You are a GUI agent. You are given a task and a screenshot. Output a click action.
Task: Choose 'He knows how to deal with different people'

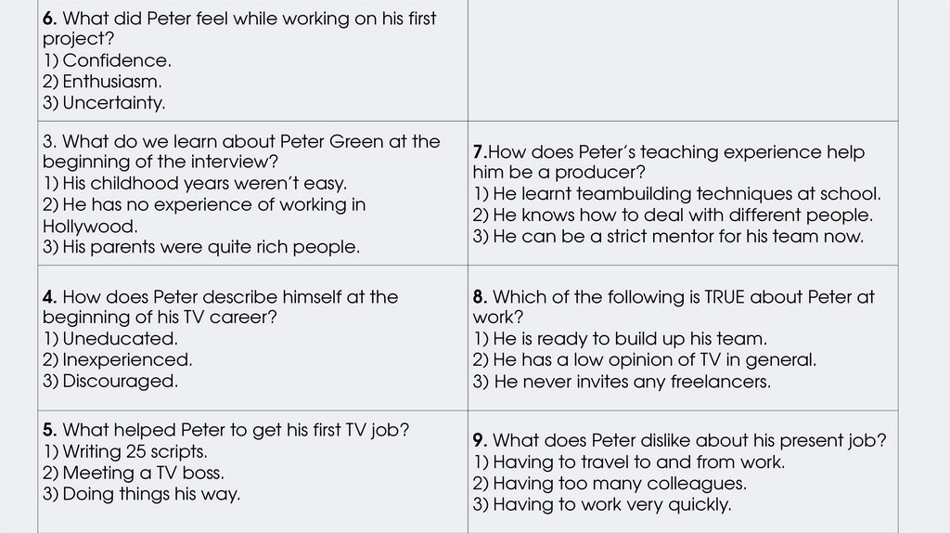point(673,215)
